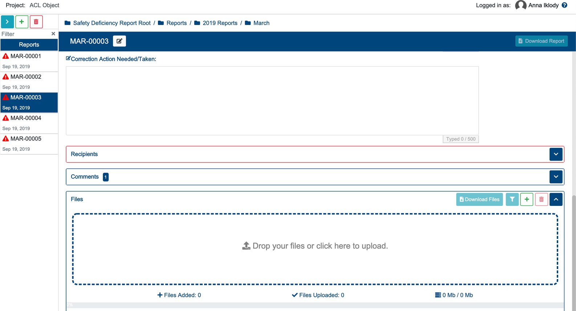
Task: Open report MAR-00002
Action: 29,82
